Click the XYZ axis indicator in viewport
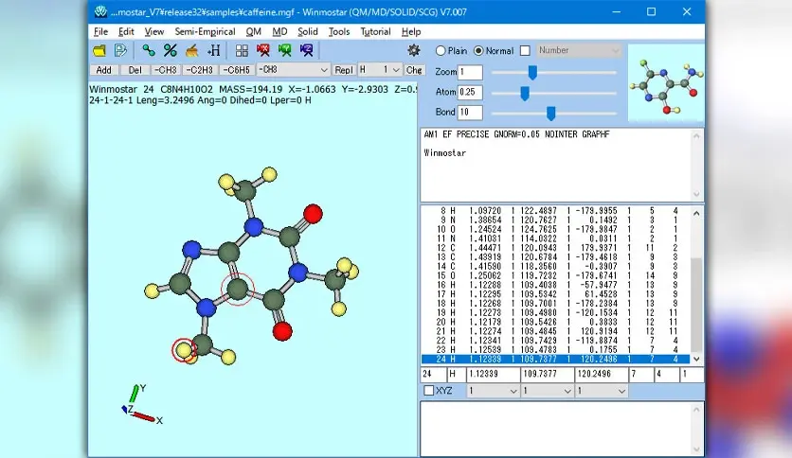 (x=141, y=406)
